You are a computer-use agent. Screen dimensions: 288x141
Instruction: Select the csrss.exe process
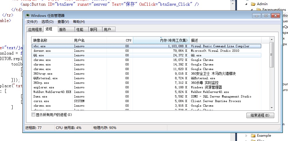pyautogui.click(x=146, y=101)
